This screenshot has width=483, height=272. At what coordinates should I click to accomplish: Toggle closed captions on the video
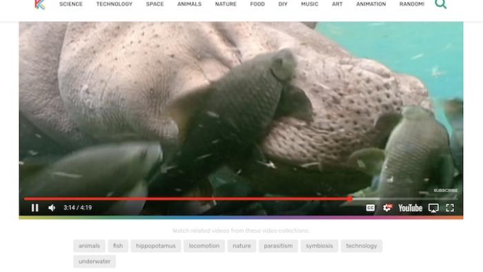pyautogui.click(x=371, y=208)
